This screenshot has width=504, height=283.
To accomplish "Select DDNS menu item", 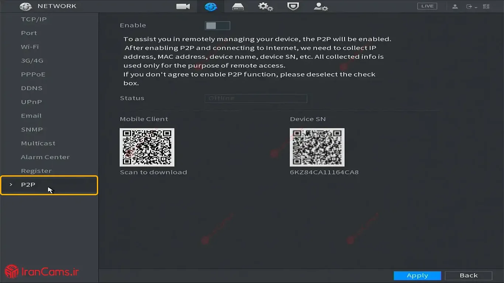I will pyautogui.click(x=32, y=88).
